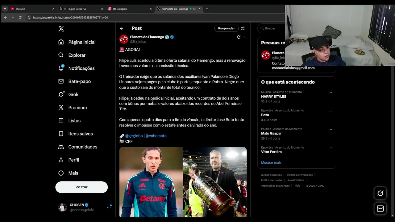The width and height of the screenshot is (395, 222).
Task: Click browser back arrow
Action: coord(5,18)
